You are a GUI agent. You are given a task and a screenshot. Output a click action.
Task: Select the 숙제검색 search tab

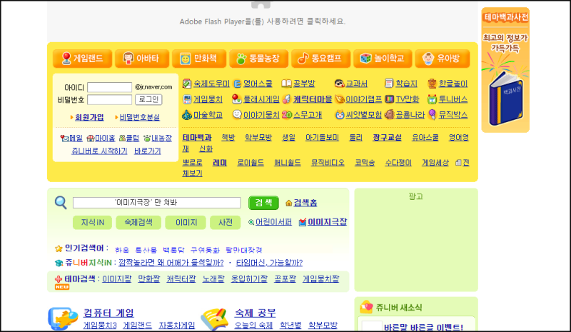[x=138, y=222]
